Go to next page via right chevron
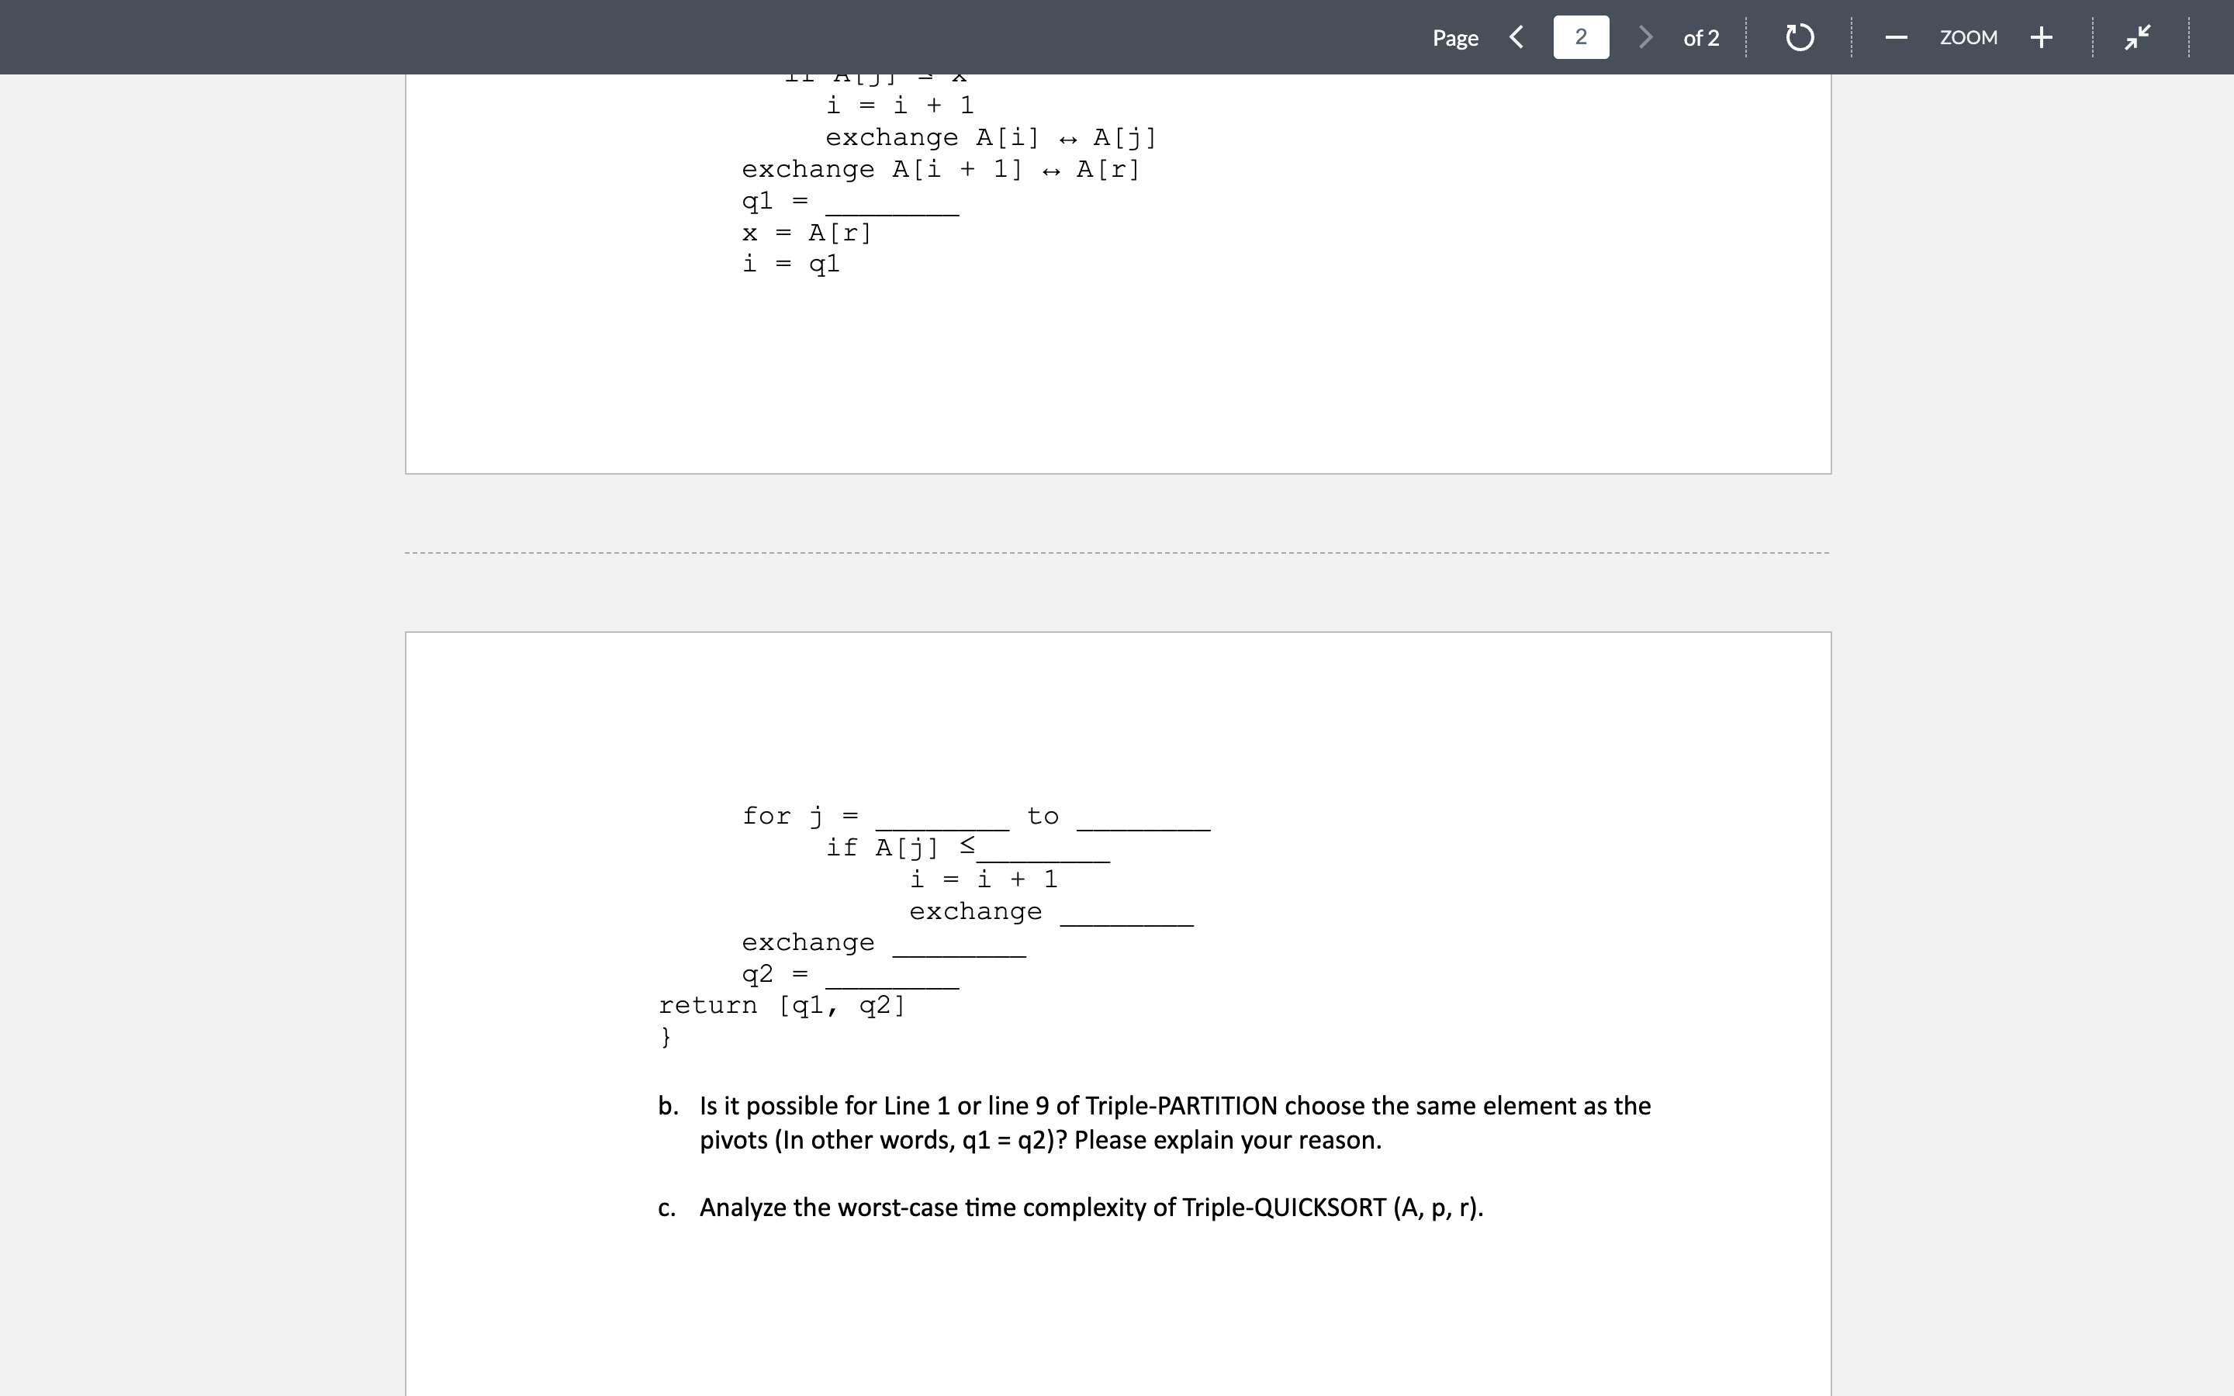Viewport: 2234px width, 1396px height. coord(1646,37)
